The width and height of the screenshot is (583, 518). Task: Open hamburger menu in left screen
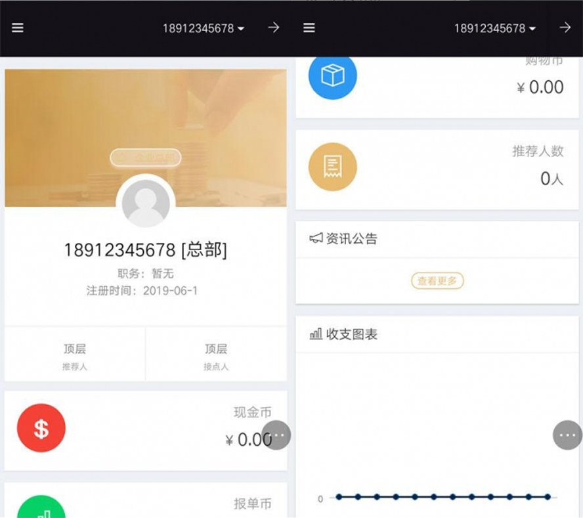pyautogui.click(x=18, y=28)
